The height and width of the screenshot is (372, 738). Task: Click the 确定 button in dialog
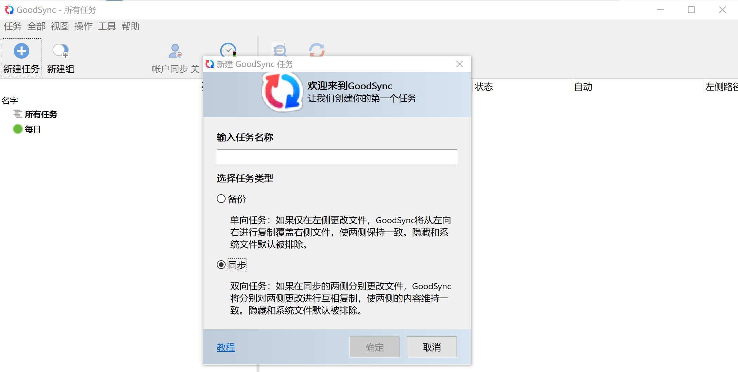coord(375,347)
